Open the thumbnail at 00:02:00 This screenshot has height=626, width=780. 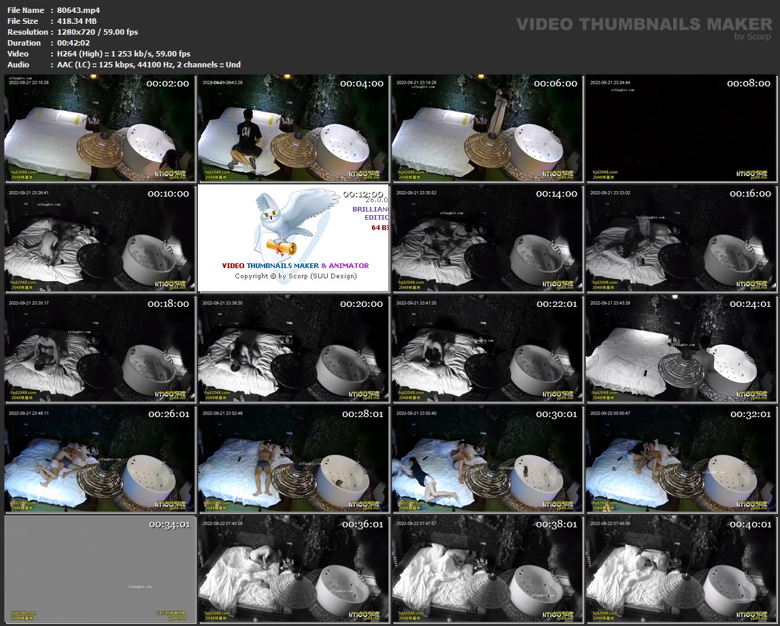pos(100,128)
